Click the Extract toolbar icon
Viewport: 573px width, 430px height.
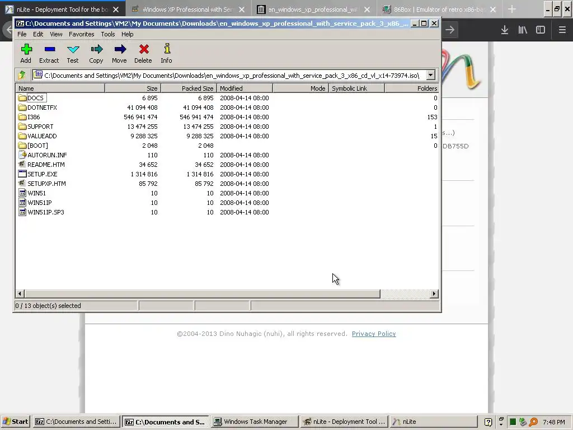pos(49,49)
